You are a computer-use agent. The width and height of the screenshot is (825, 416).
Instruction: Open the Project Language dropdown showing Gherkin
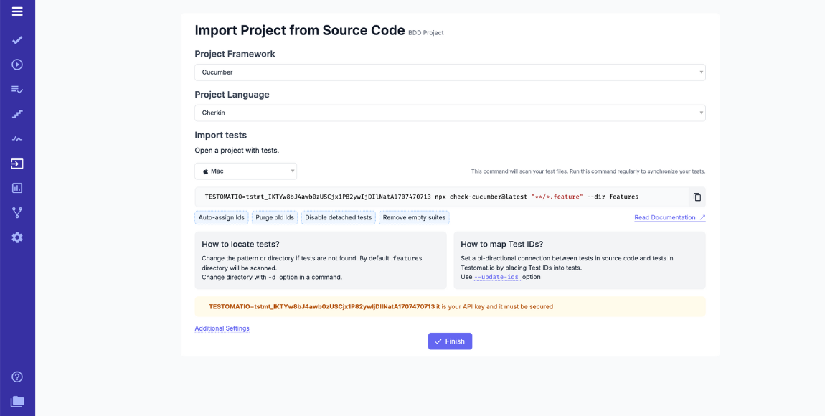(x=450, y=113)
